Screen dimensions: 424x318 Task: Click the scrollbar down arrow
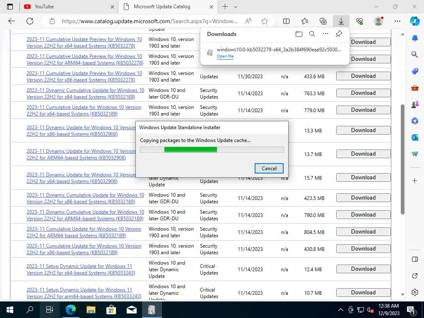(402, 294)
